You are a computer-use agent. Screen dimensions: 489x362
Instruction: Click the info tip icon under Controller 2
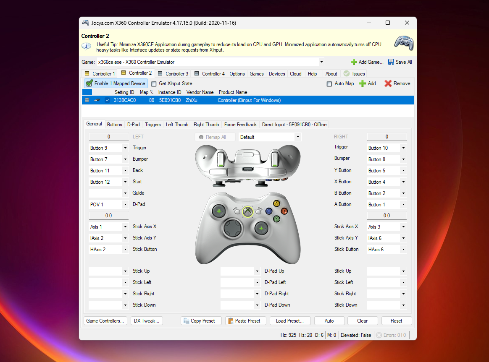pyautogui.click(x=87, y=47)
